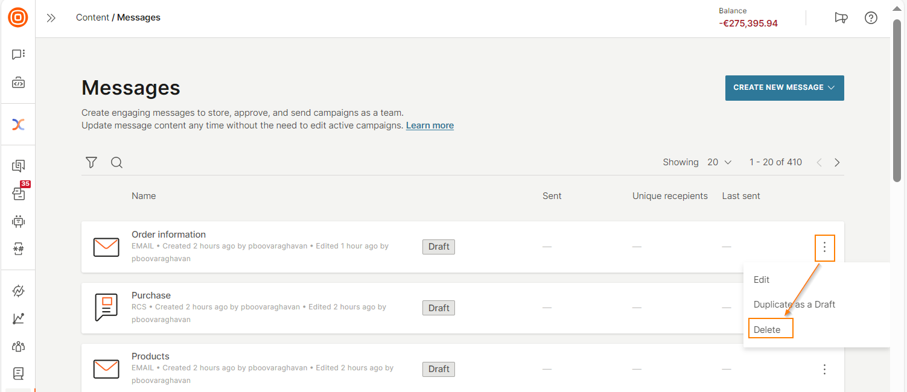Open the analytics chart sidebar icon

coord(18,318)
